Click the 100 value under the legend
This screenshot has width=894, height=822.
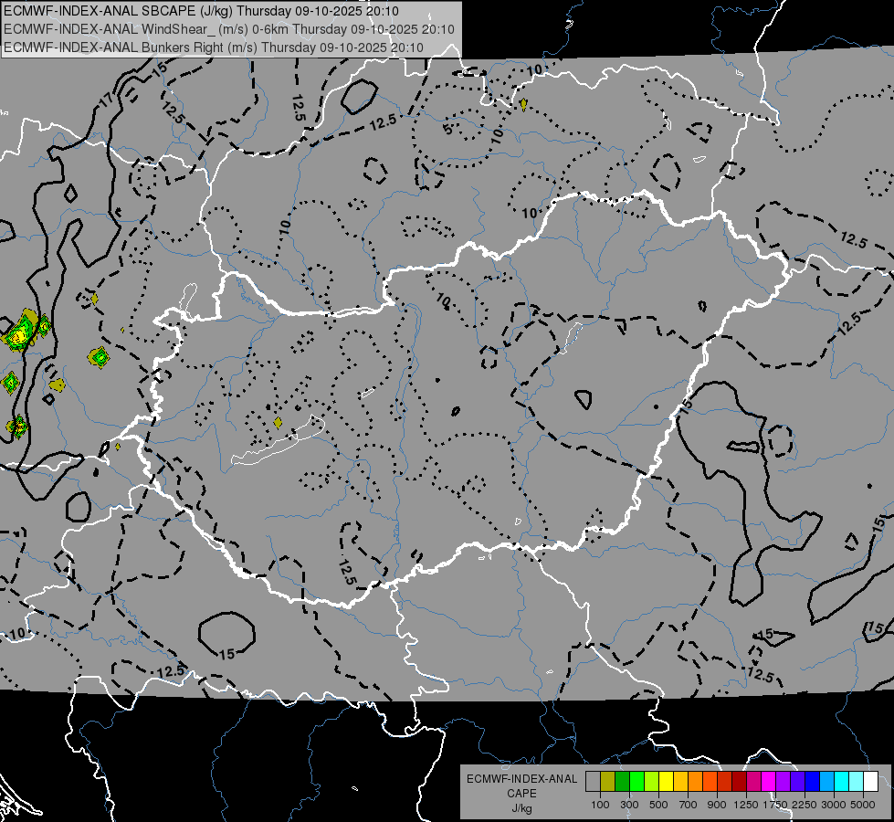[600, 805]
